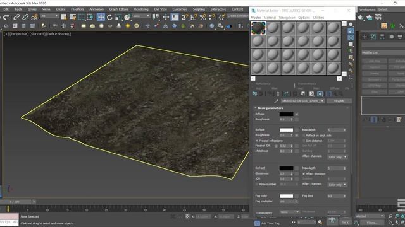Viewport: 405px width, 227px height.
Task: Enable Dim distance checkbox
Action: click(304, 141)
